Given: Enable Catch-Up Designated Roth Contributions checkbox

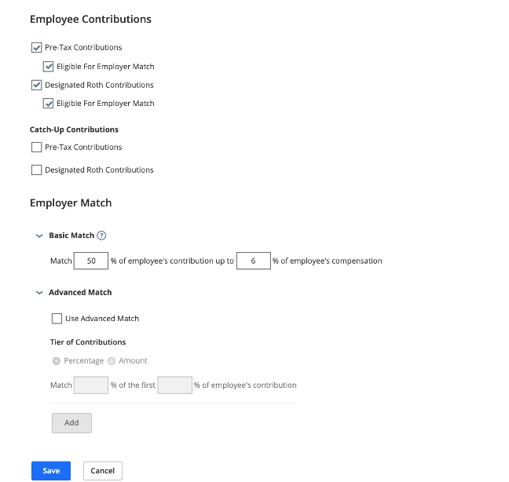Looking at the screenshot, I should point(36,170).
